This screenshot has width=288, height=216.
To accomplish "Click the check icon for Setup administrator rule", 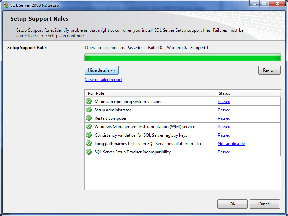I will pyautogui.click(x=89, y=110).
